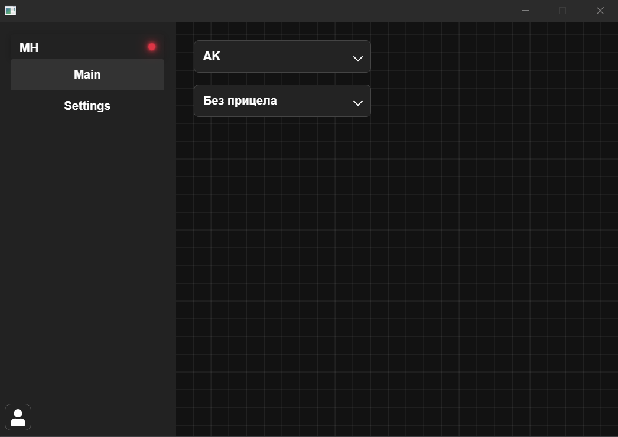Click the empty title bar area
Image resolution: width=618 pixels, height=437 pixels.
[x=266, y=11]
